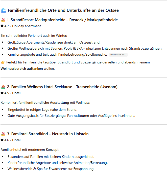Click the star icon next to 4.5 rating

pos(2,93)
